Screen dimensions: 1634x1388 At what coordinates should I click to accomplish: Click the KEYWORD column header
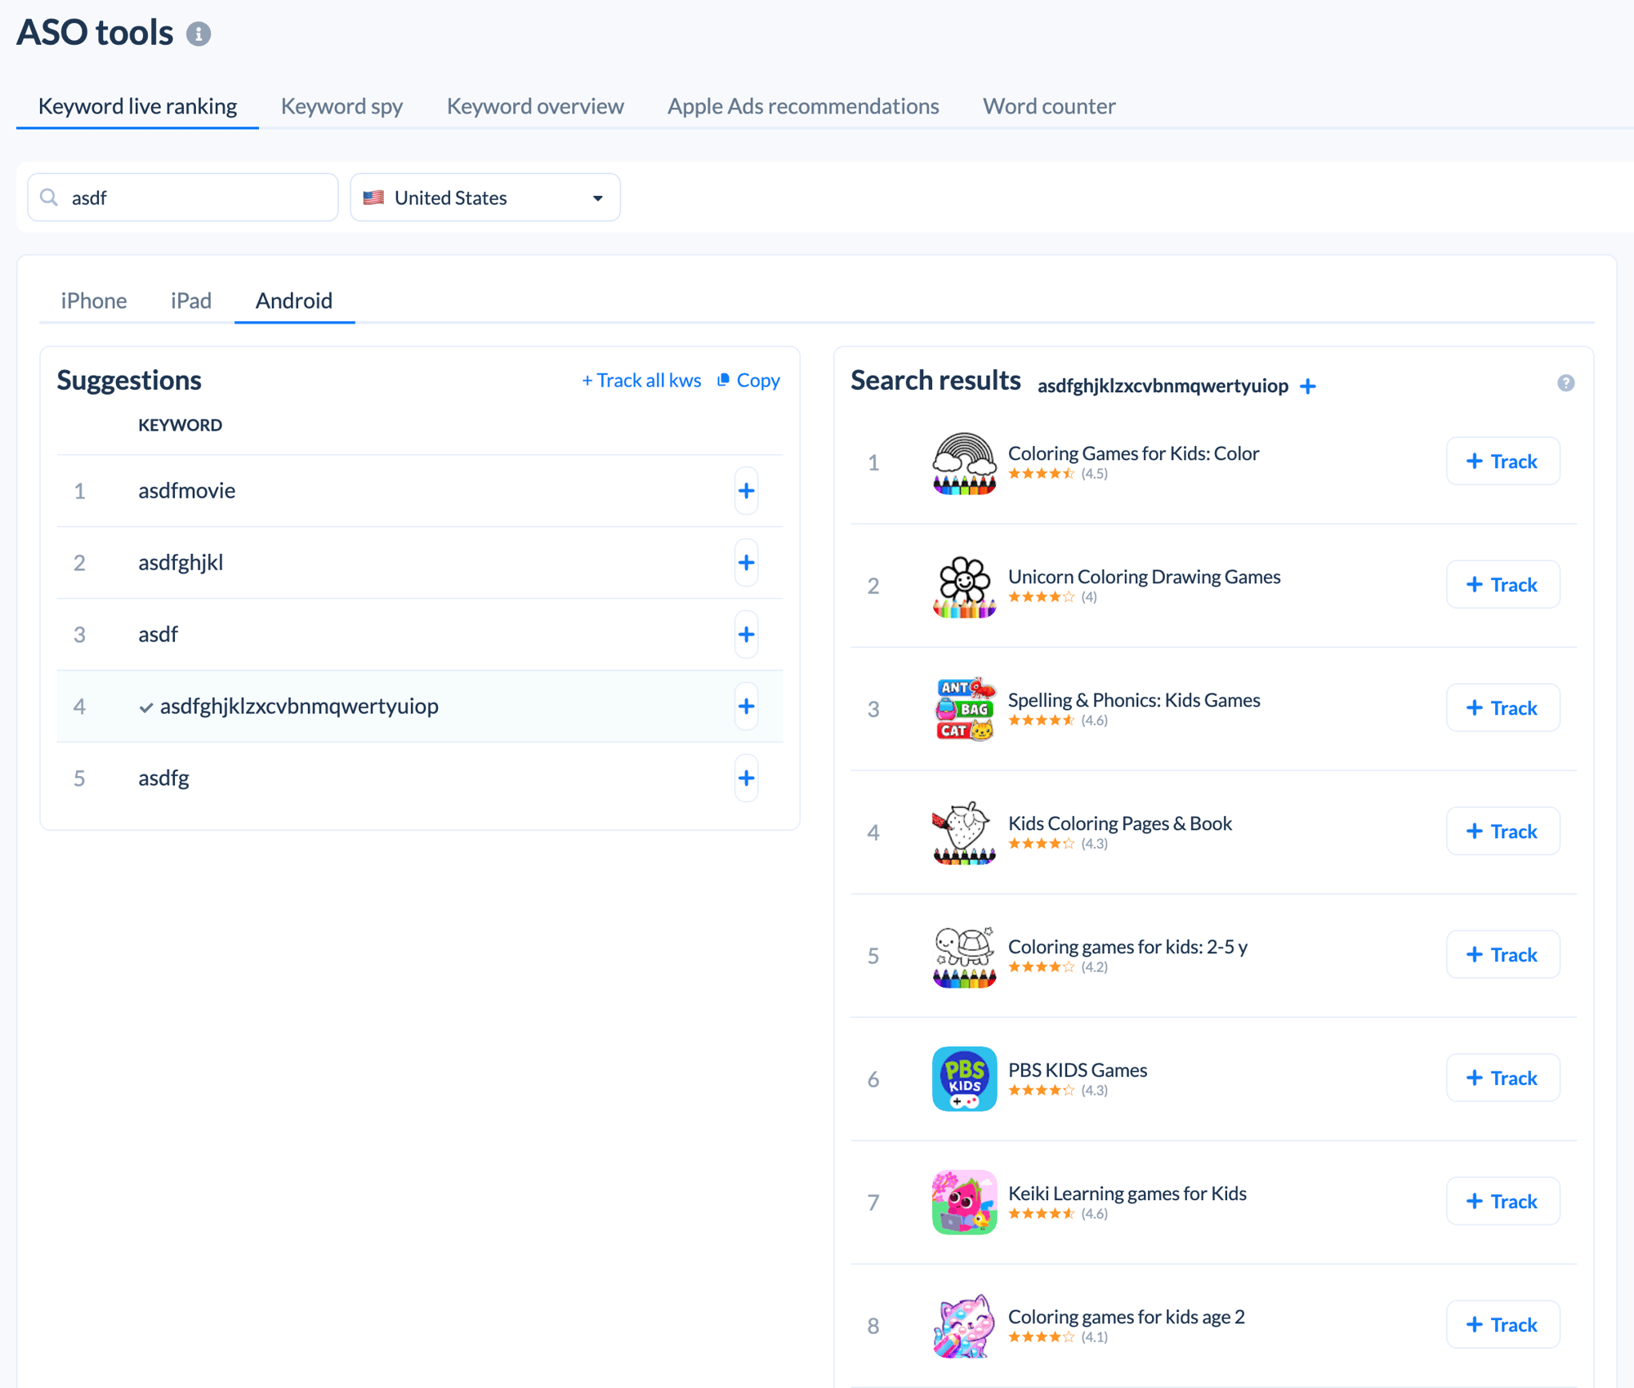coord(180,425)
